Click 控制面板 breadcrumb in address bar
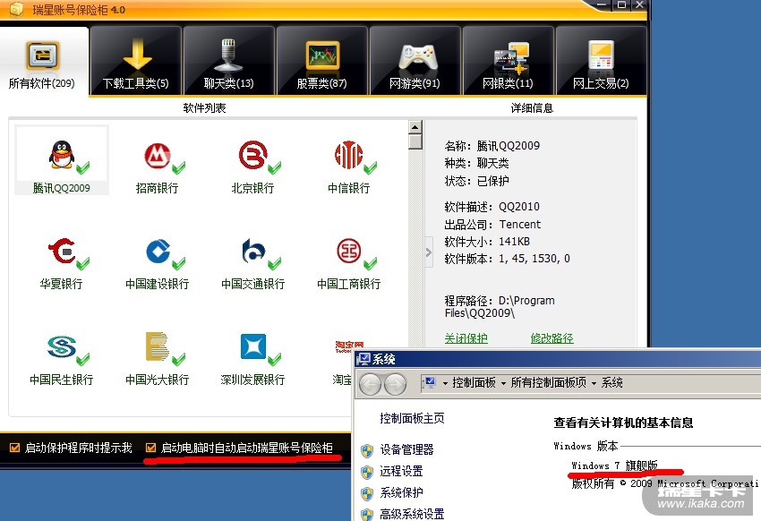Screen dimensions: 761x521 475,383
